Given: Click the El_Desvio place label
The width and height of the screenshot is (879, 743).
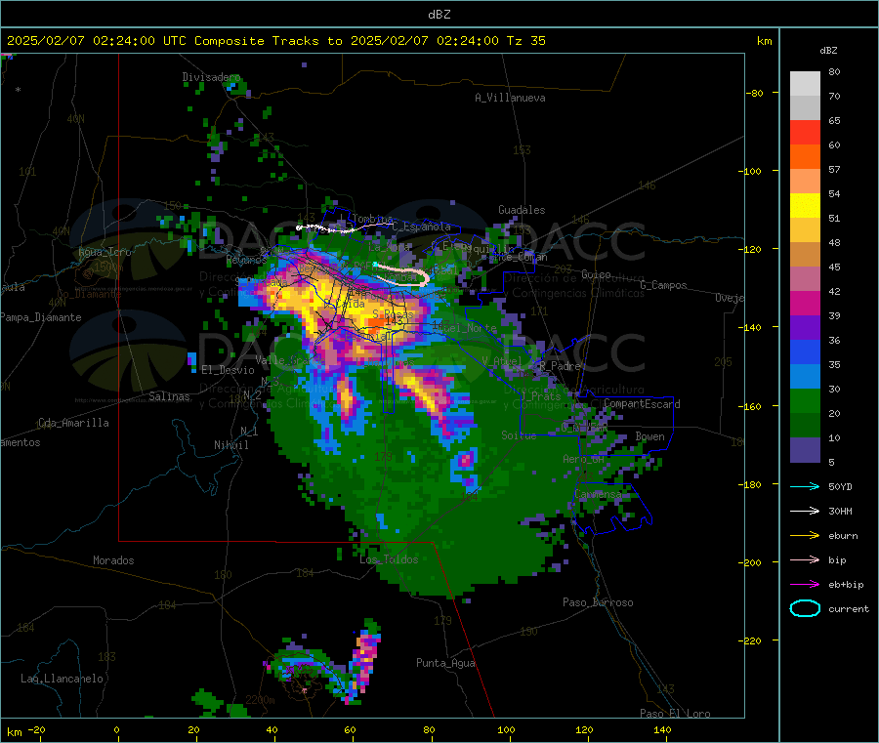Looking at the screenshot, I should pos(228,370).
